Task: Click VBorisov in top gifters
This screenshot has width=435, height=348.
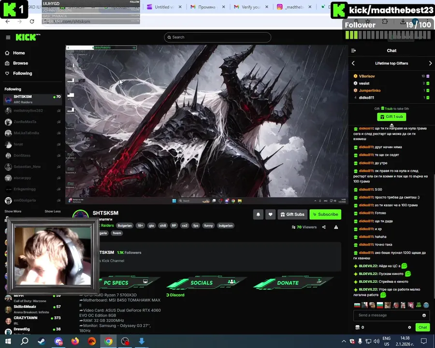Action: point(366,76)
